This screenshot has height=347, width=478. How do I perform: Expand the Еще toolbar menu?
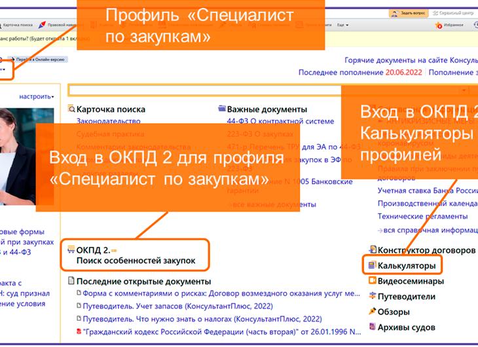tap(342, 25)
